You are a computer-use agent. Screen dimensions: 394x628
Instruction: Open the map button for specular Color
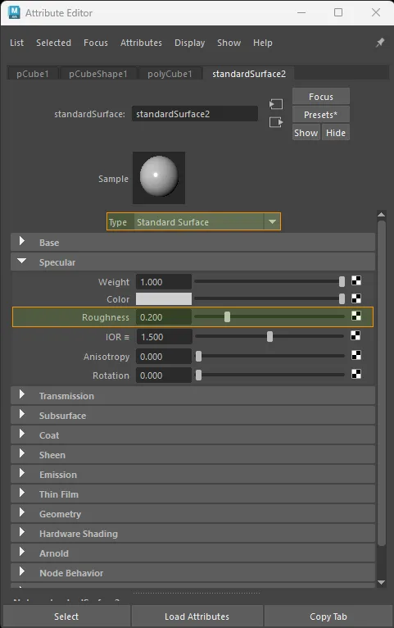pyautogui.click(x=356, y=298)
